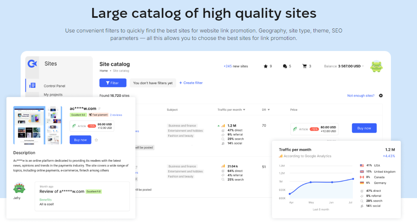The width and height of the screenshot is (417, 223).
Task: Buy now for the DR 70 site row
Action: [x=364, y=128]
